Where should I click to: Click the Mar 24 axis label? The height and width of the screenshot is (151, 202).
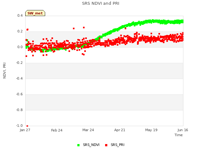coord(88,130)
